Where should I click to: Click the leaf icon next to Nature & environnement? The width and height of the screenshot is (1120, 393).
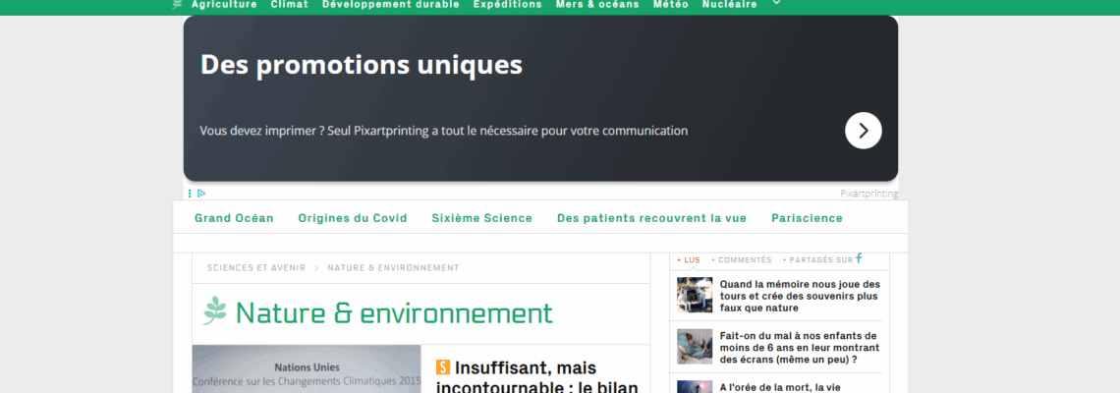pyautogui.click(x=215, y=311)
